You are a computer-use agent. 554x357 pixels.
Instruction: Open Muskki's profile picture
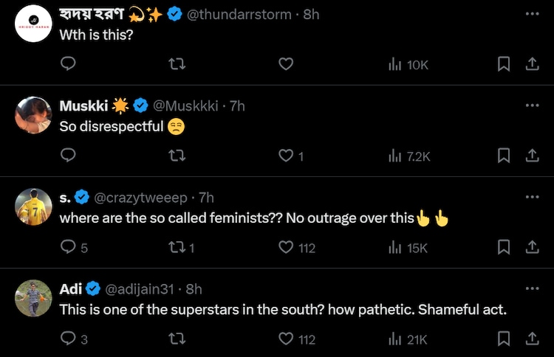tap(33, 115)
